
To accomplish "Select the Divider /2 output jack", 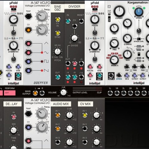I will 74,63.
